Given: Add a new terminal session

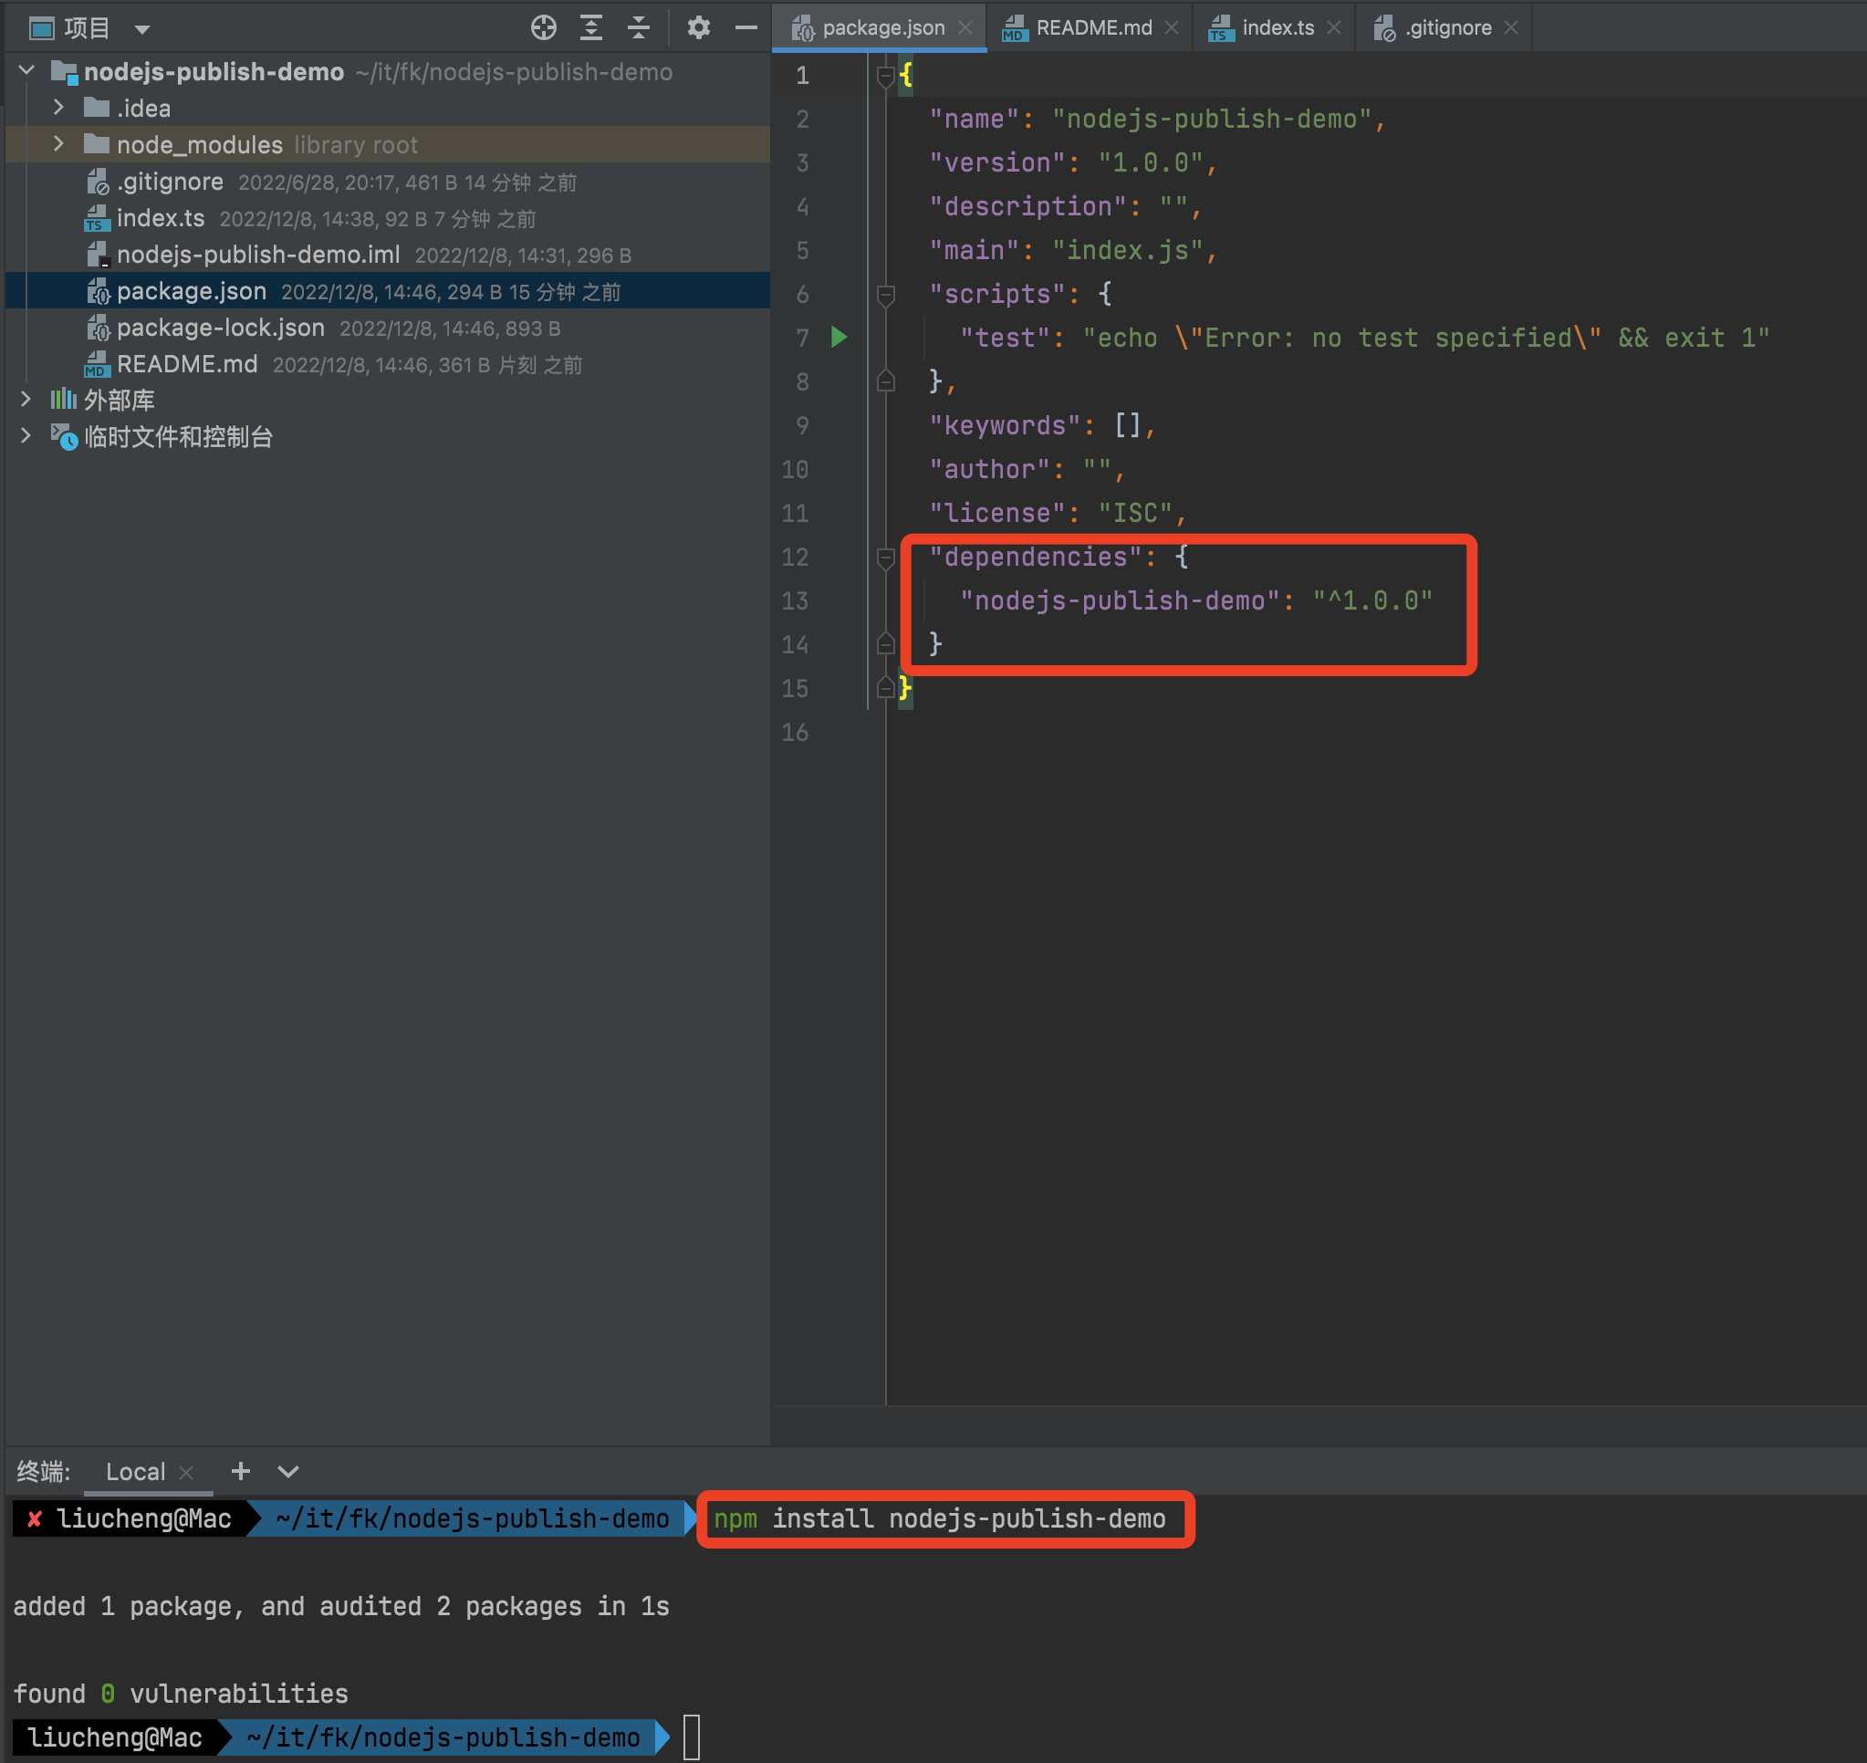Looking at the screenshot, I should (x=241, y=1471).
